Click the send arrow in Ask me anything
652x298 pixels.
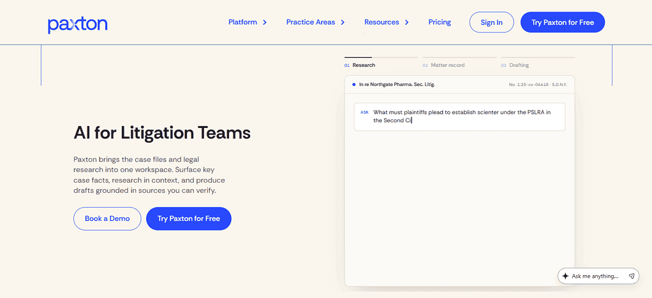(x=632, y=276)
